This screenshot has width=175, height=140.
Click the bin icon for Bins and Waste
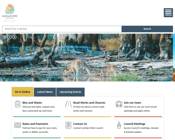[17, 104]
